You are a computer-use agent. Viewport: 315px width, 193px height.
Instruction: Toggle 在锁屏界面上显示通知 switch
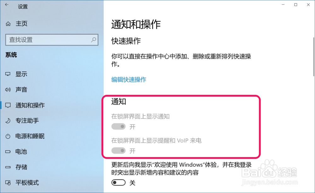tap(118, 127)
